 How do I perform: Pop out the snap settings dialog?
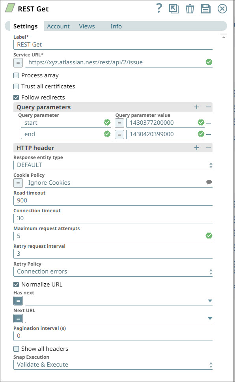click(x=174, y=8)
